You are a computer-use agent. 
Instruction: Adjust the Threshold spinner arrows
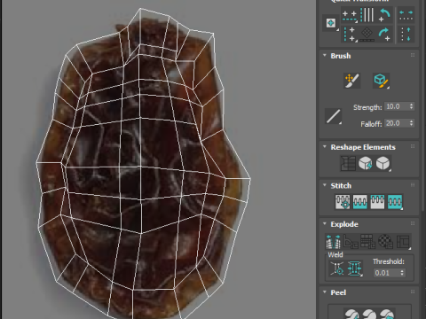pos(402,273)
